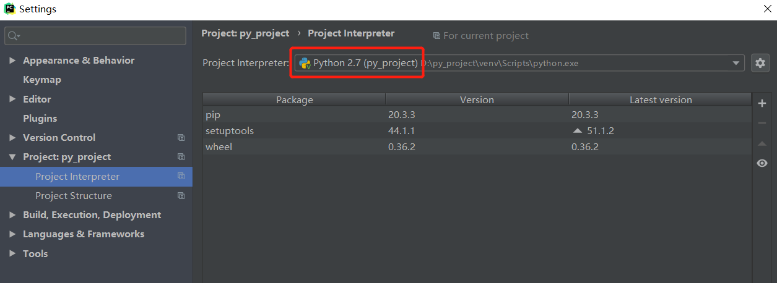Click the Project Structure copy icon
The height and width of the screenshot is (283, 777).
tap(181, 196)
